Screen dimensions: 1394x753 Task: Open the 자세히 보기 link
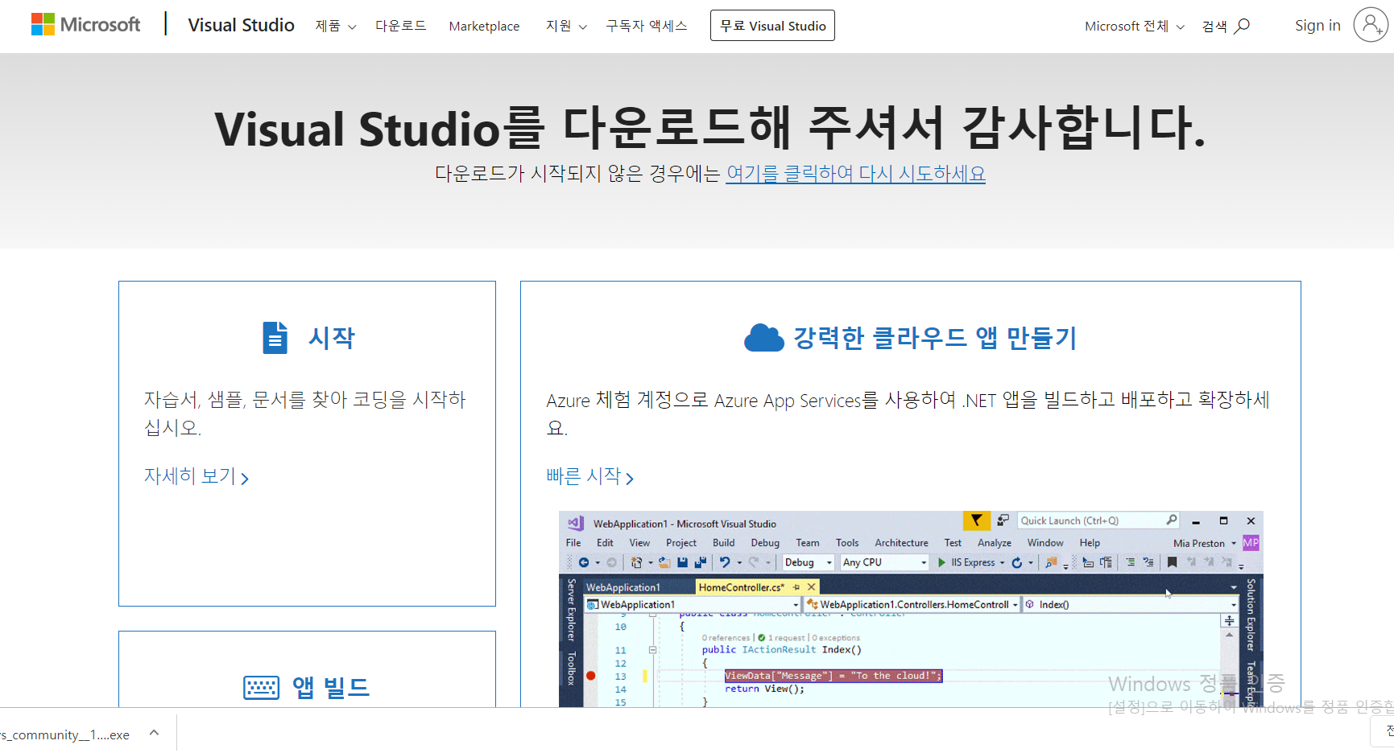[x=196, y=476]
